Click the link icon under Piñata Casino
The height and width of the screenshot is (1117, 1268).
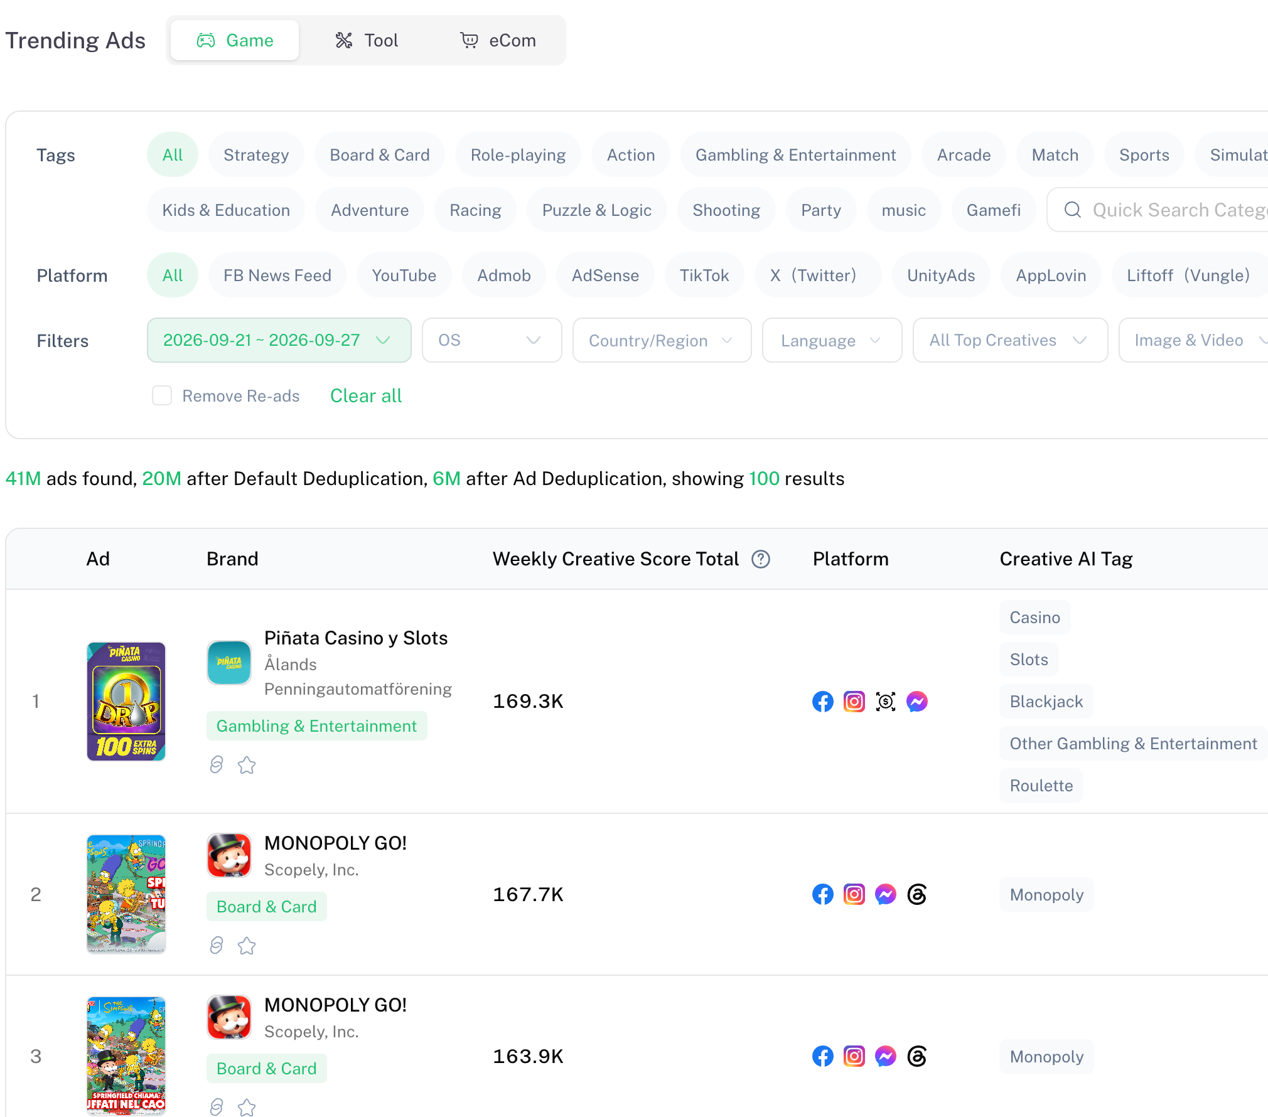217,764
